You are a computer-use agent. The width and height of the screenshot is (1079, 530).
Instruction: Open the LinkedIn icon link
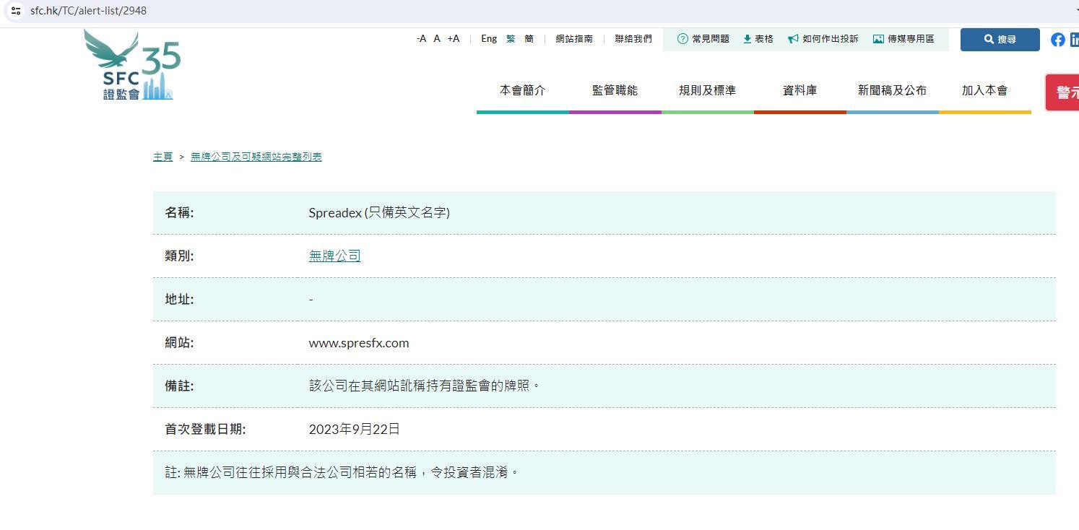(x=1074, y=40)
